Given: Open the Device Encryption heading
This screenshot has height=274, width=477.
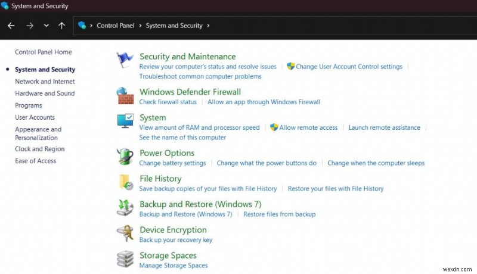Looking at the screenshot, I should tap(173, 230).
